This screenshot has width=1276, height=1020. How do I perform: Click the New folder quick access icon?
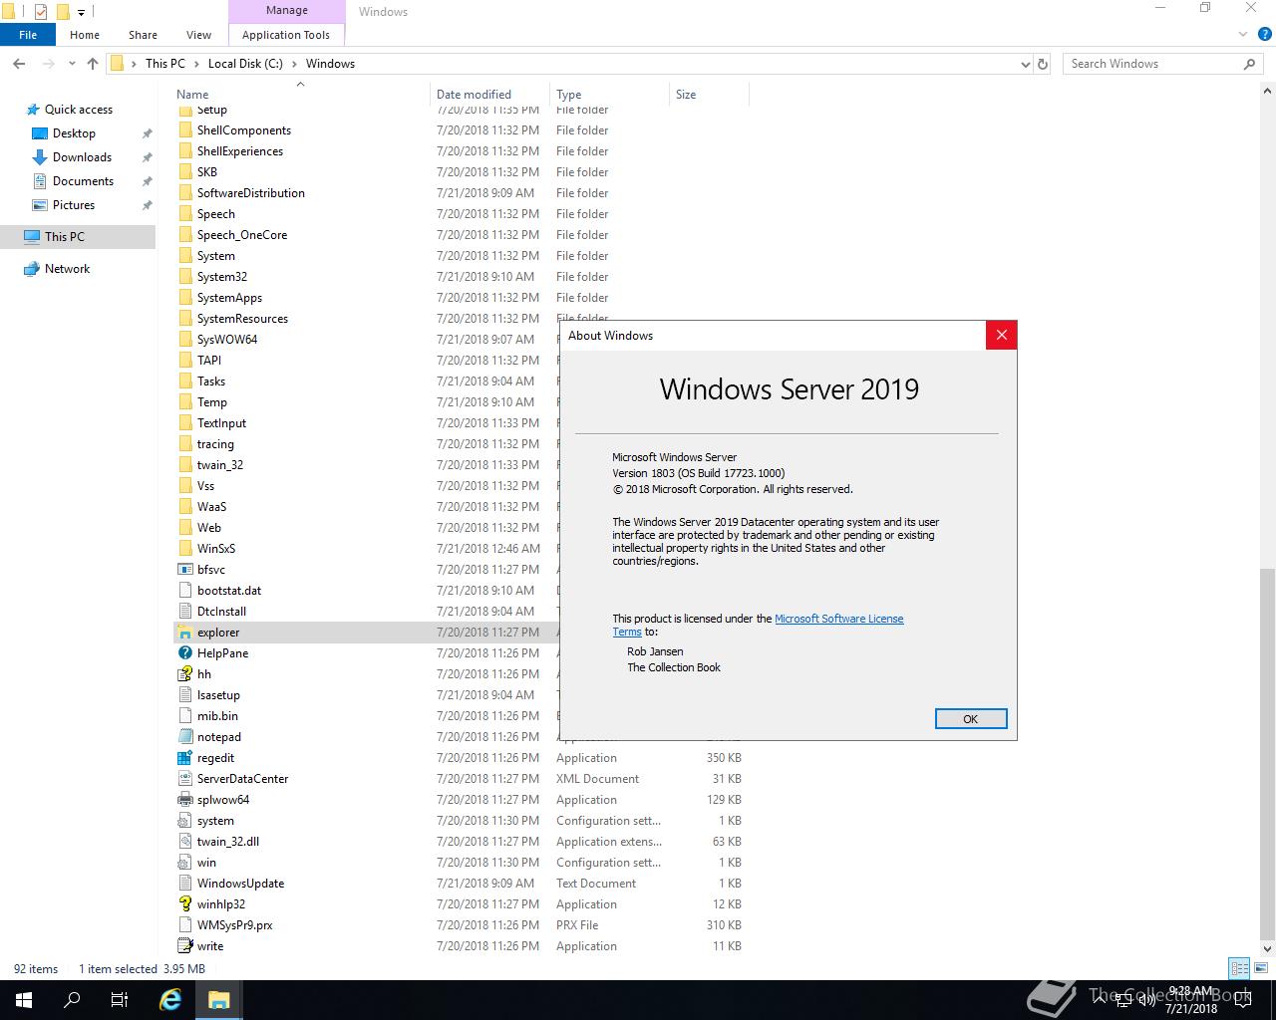62,12
